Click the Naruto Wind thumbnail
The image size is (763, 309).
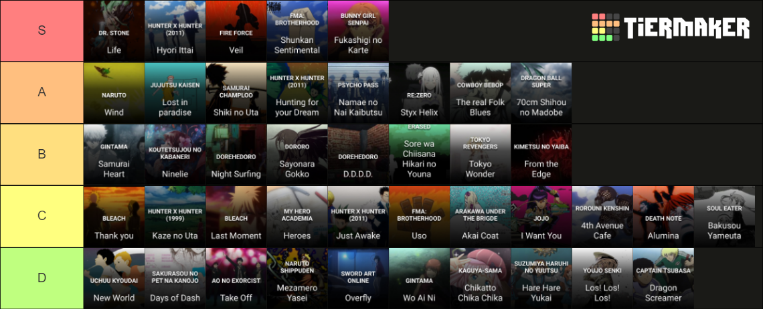coord(114,92)
